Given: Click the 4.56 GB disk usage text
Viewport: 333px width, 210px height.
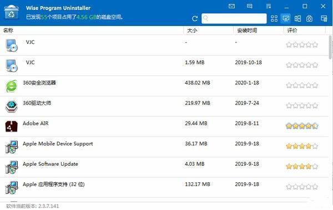Looking at the screenshot, I should (87, 17).
